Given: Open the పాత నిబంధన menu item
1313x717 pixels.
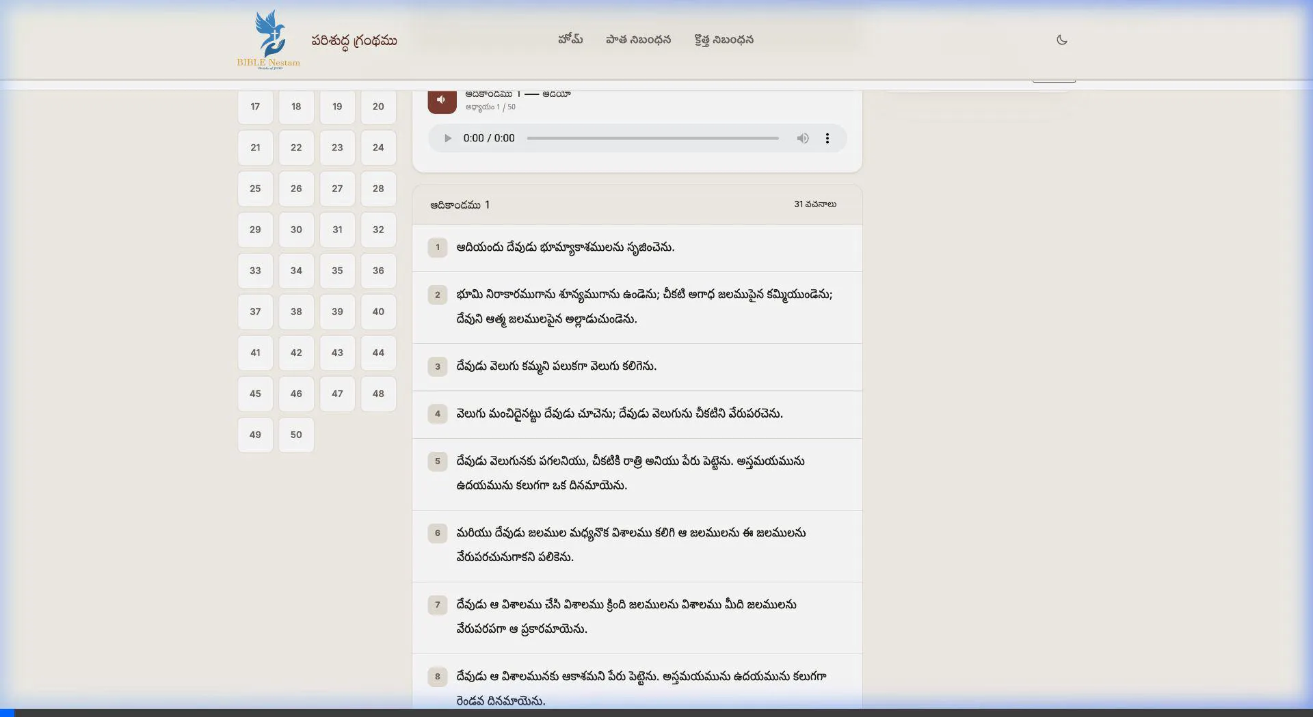Looking at the screenshot, I should 638,40.
